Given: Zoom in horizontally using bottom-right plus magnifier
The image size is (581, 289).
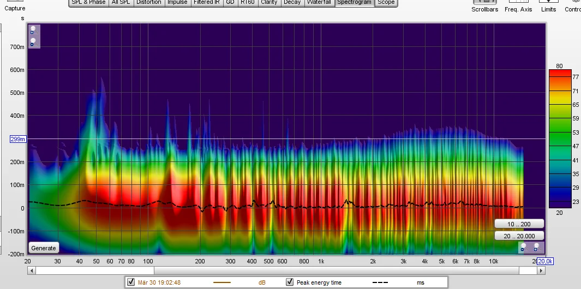Looking at the screenshot, I should point(536,247).
